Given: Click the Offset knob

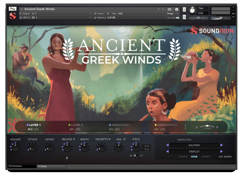Looking at the screenshot, I should point(50,148).
